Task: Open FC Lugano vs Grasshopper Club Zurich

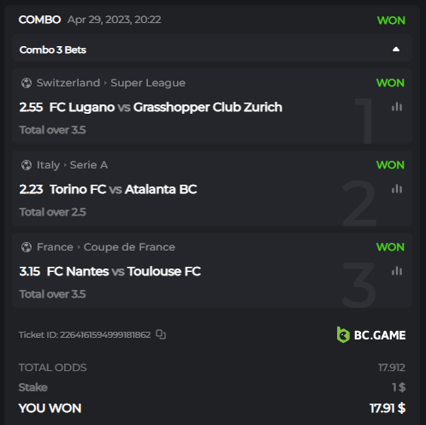Action: [x=166, y=108]
